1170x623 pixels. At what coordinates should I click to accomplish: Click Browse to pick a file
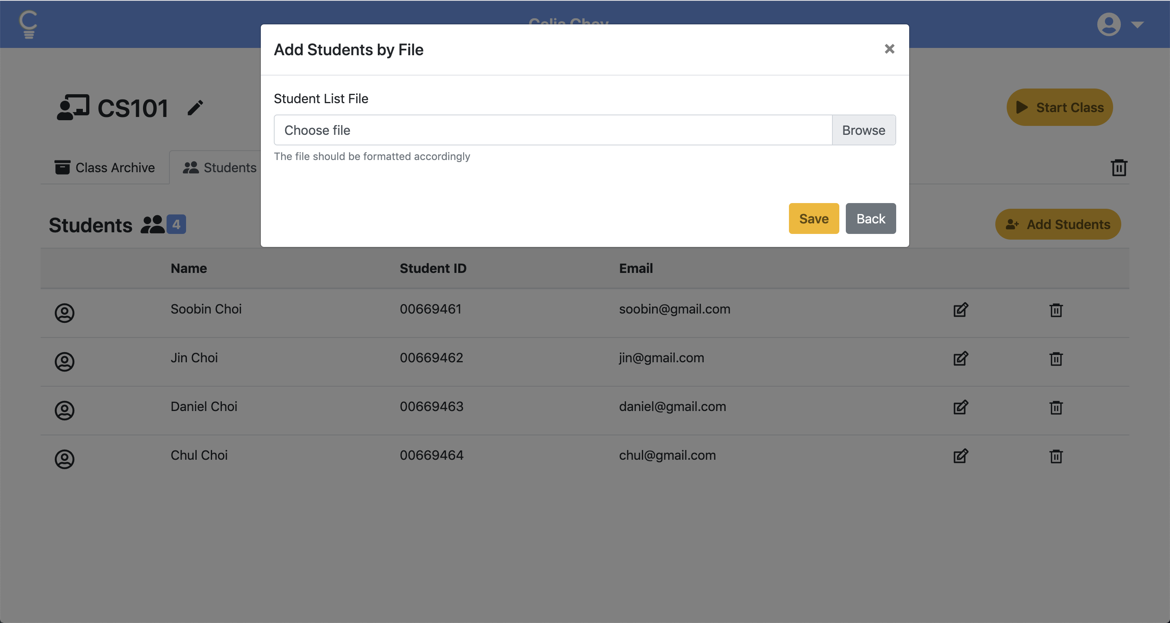point(863,130)
